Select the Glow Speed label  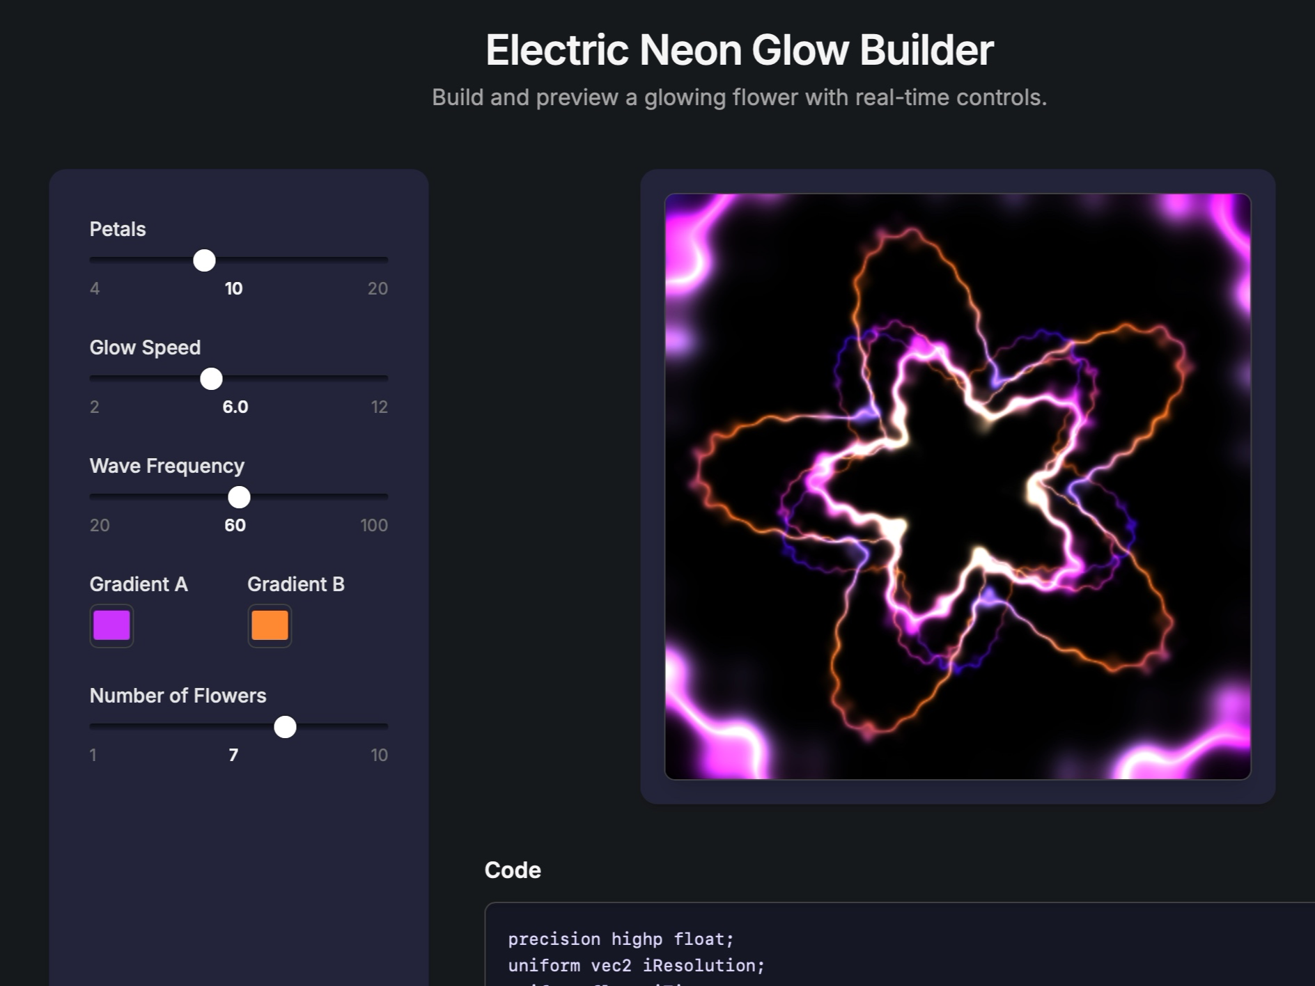[144, 347]
